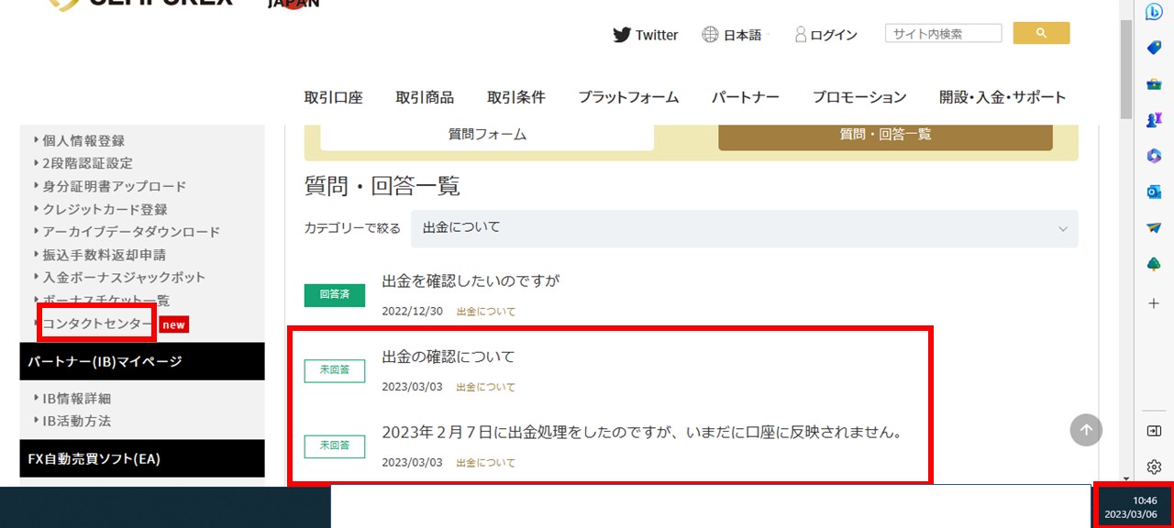
Task: Open Microsoft 365 icon in sidebar
Action: pyautogui.click(x=1154, y=156)
